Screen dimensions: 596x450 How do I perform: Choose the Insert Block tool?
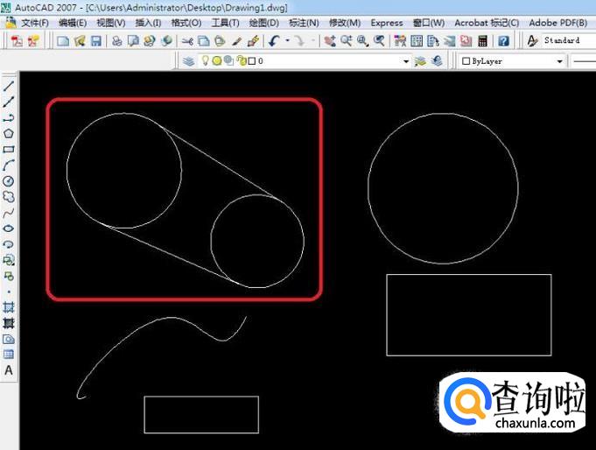coord(9,260)
